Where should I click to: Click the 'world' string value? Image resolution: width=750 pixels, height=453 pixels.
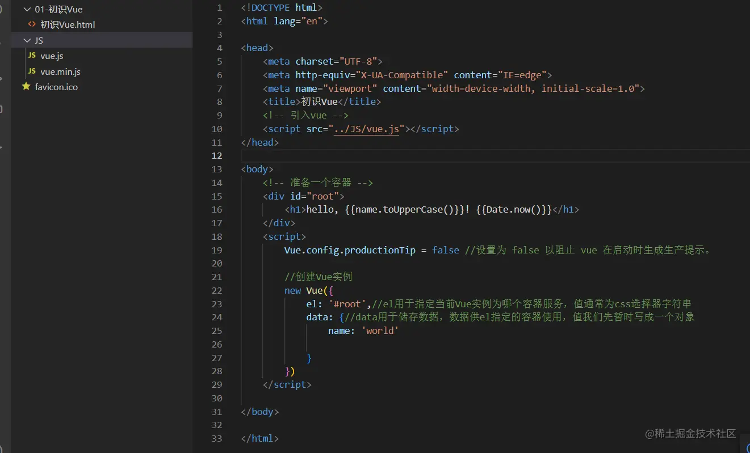coord(380,331)
